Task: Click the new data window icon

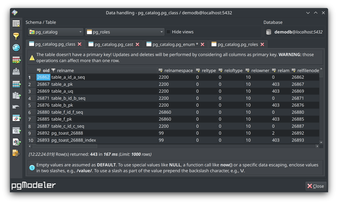Action: (16, 24)
